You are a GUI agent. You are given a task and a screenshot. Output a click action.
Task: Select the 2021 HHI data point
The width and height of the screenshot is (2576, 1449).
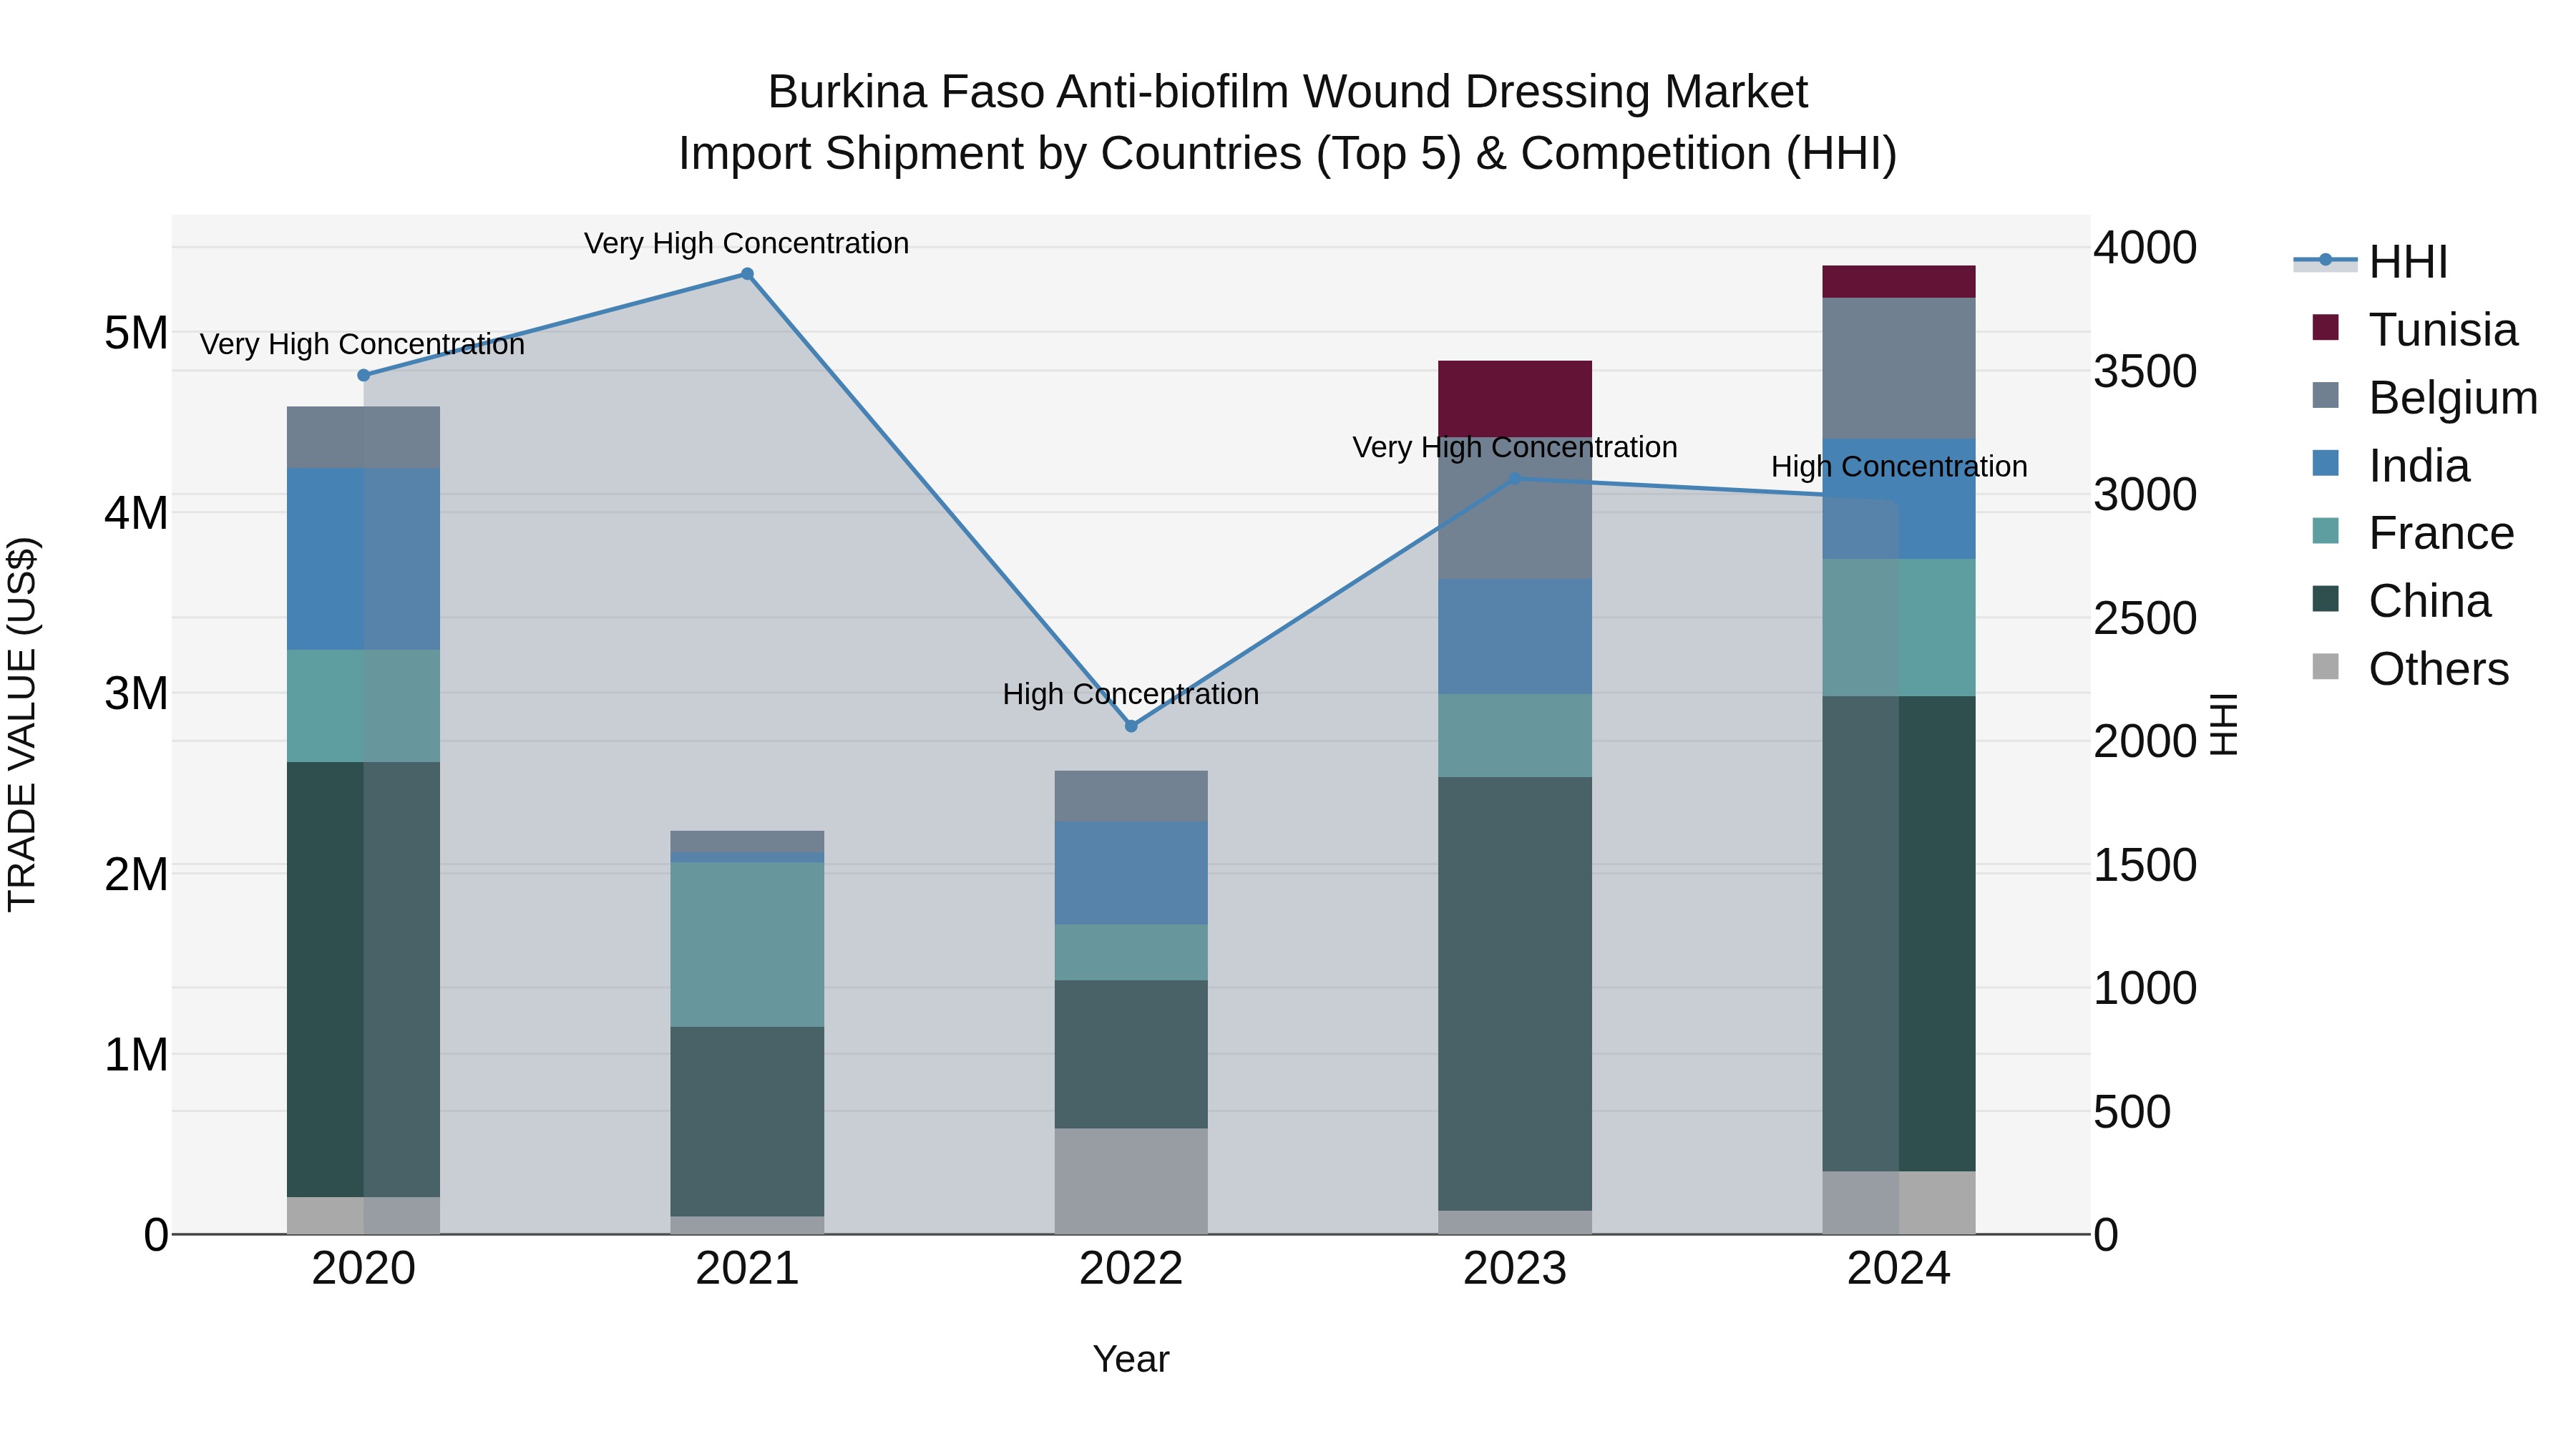tap(747, 274)
